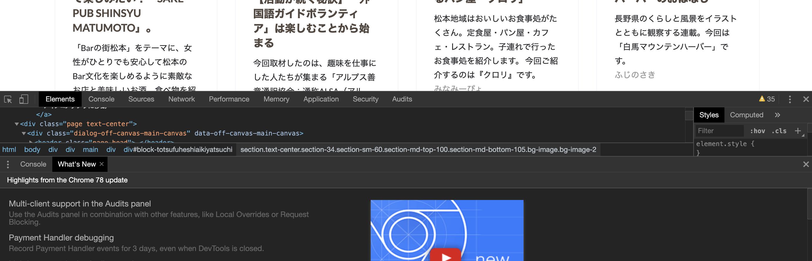The height and width of the screenshot is (261, 812).
Task: Toggle the device toolbar icon
Action: (x=24, y=99)
